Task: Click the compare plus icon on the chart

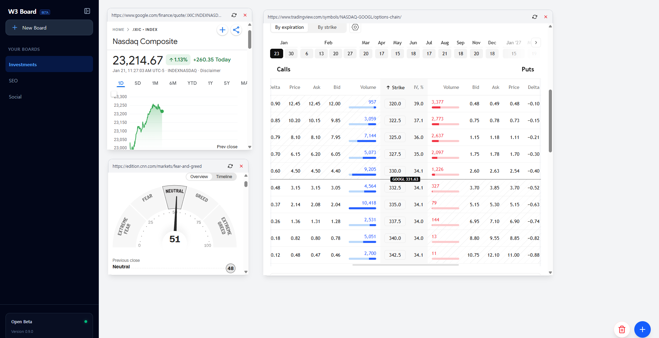Action: point(222,30)
